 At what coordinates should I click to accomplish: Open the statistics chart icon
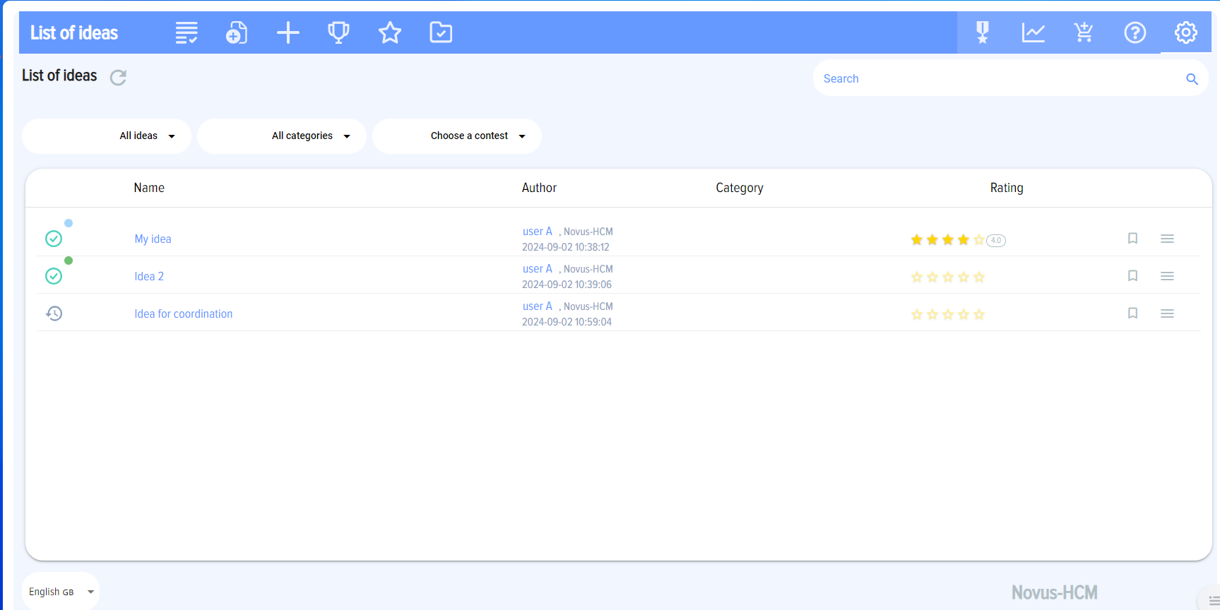pos(1033,32)
